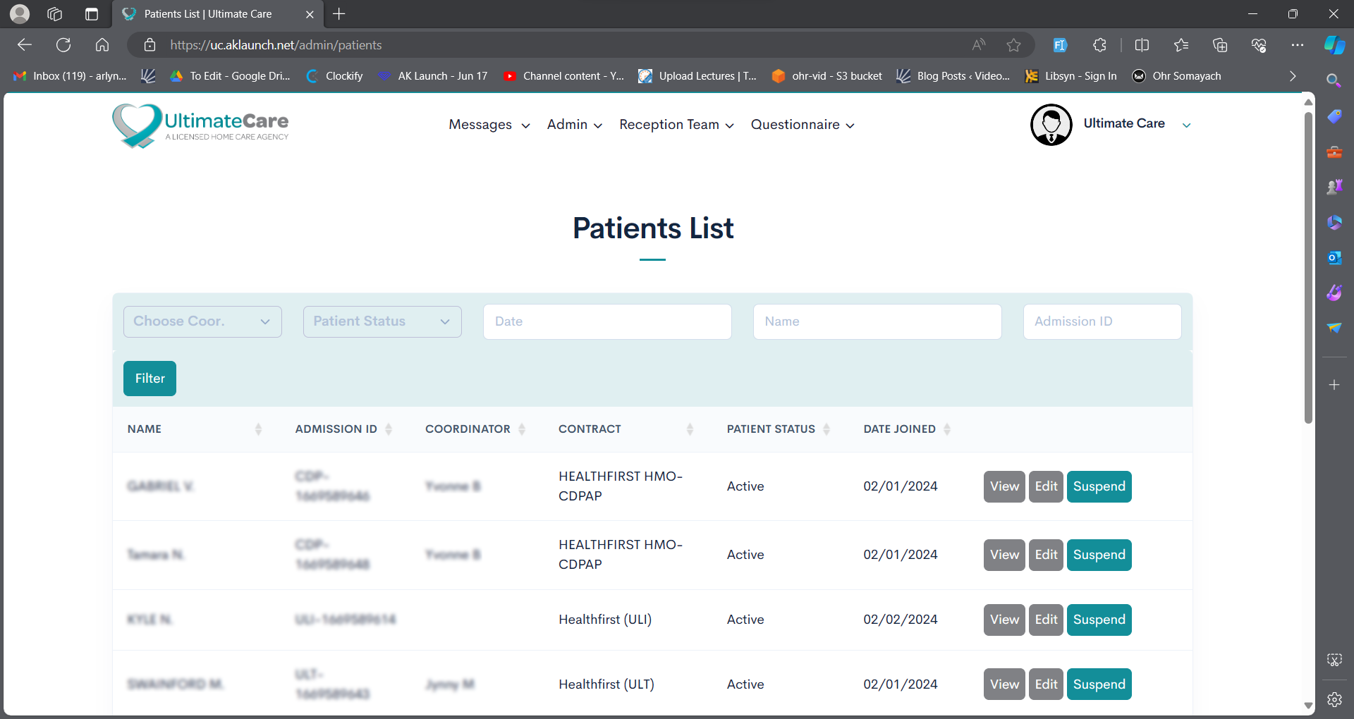Click browser profile avatar icon

[x=20, y=14]
